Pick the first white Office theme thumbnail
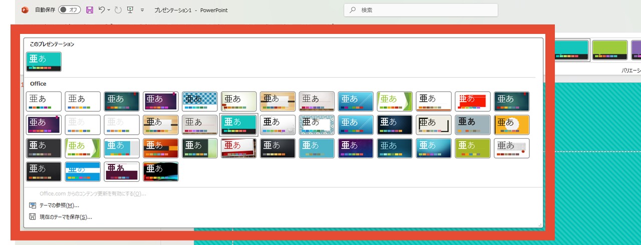This screenshot has height=245, width=641. [44, 101]
